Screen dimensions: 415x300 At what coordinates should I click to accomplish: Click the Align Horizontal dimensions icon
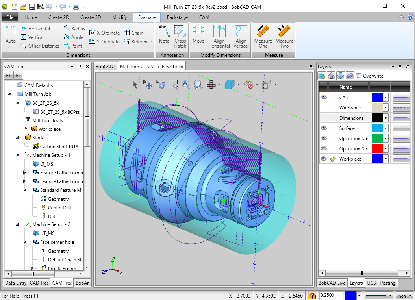(x=219, y=36)
